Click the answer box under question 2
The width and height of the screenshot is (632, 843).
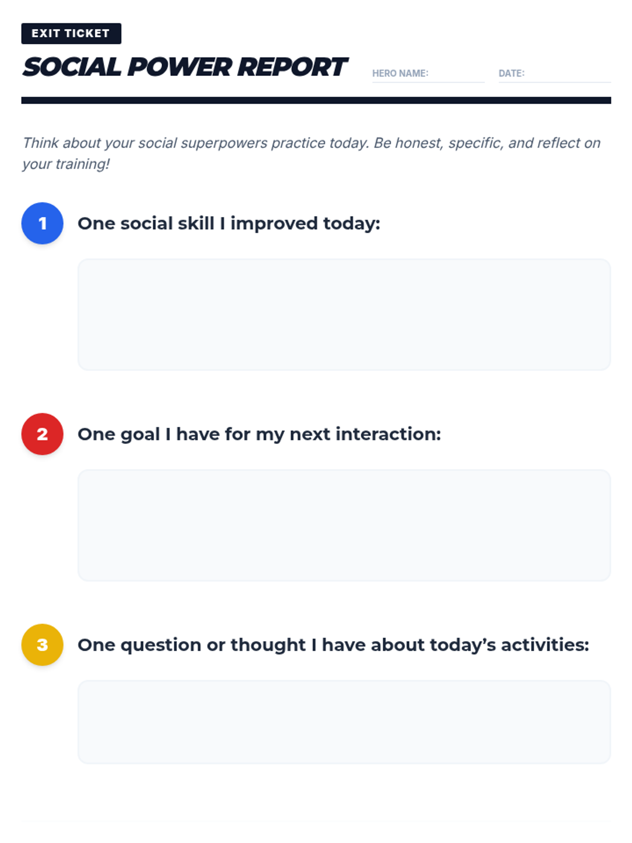tap(344, 525)
